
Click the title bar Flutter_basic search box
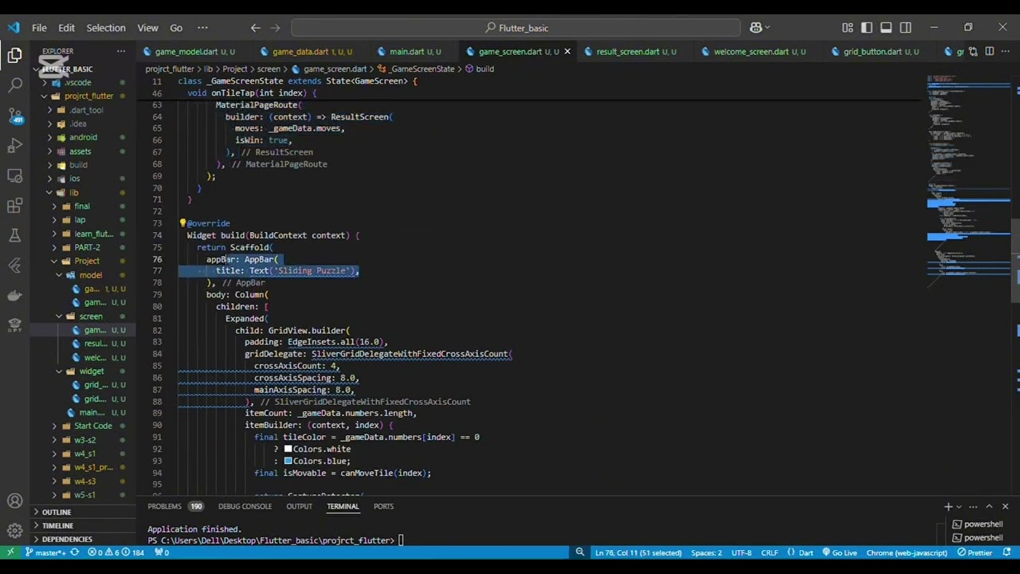516,28
